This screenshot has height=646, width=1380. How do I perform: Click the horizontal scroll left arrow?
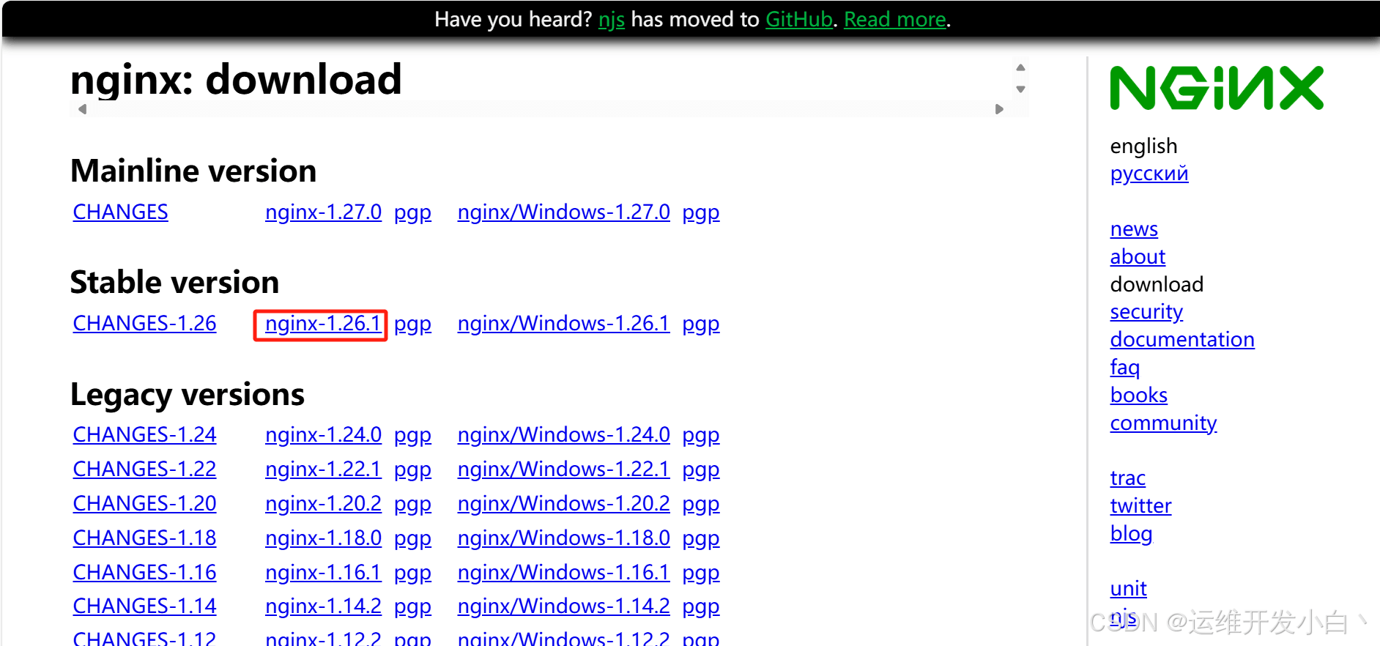[83, 109]
